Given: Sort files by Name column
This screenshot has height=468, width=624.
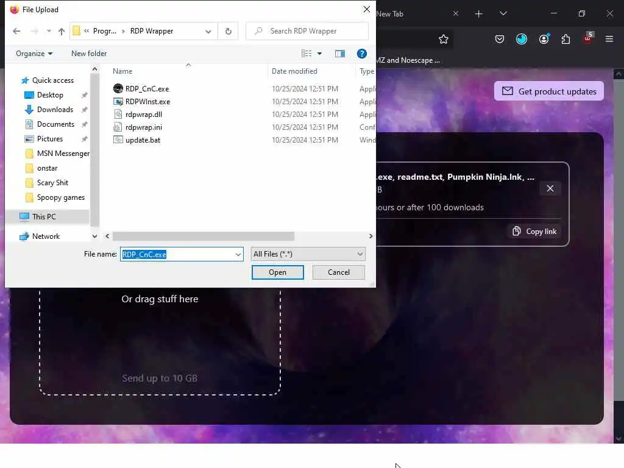Looking at the screenshot, I should pos(122,71).
